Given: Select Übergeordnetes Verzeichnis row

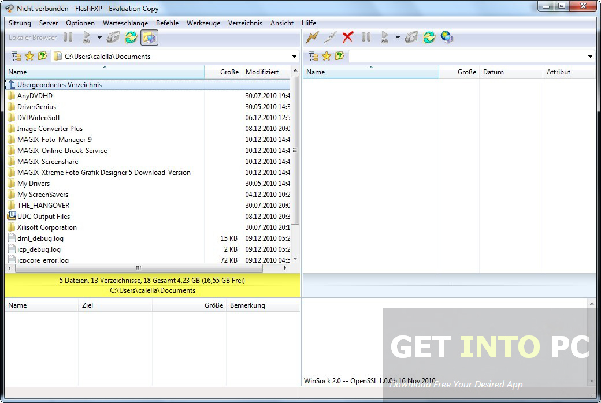Looking at the screenshot, I should click(x=148, y=85).
